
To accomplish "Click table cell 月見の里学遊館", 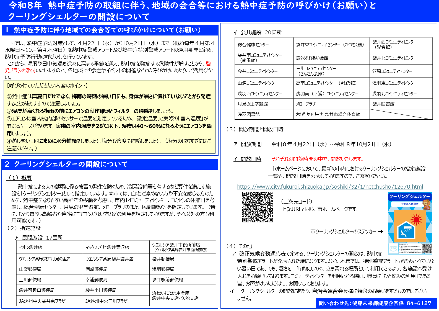I will pyautogui.click(x=264, y=104).
